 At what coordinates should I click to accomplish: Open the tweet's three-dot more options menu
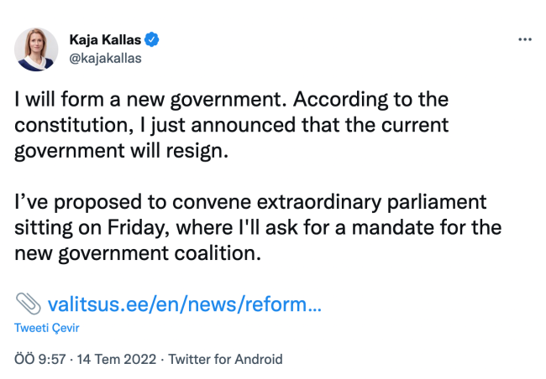525,39
